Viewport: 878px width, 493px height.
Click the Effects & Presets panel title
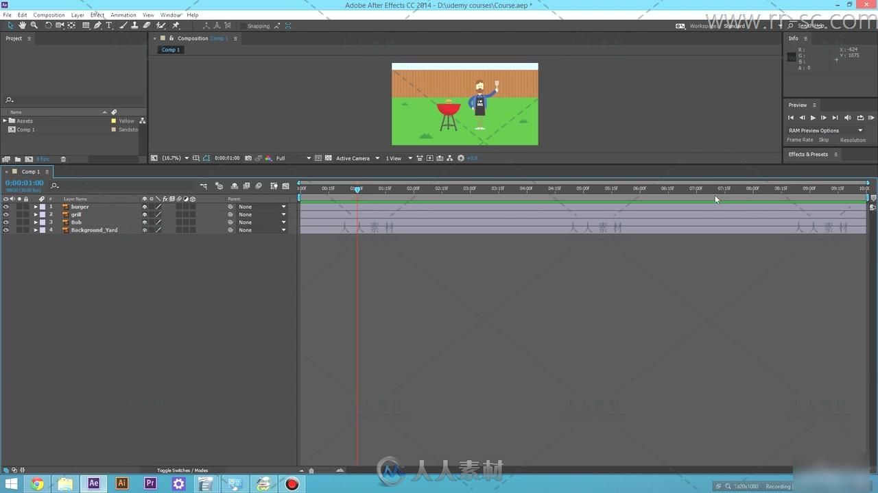coord(808,154)
